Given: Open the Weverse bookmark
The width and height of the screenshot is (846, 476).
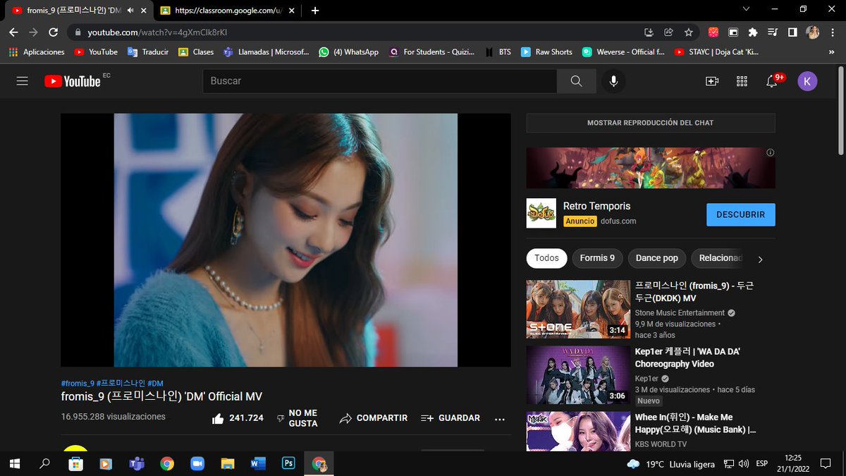Looking at the screenshot, I should click(623, 52).
